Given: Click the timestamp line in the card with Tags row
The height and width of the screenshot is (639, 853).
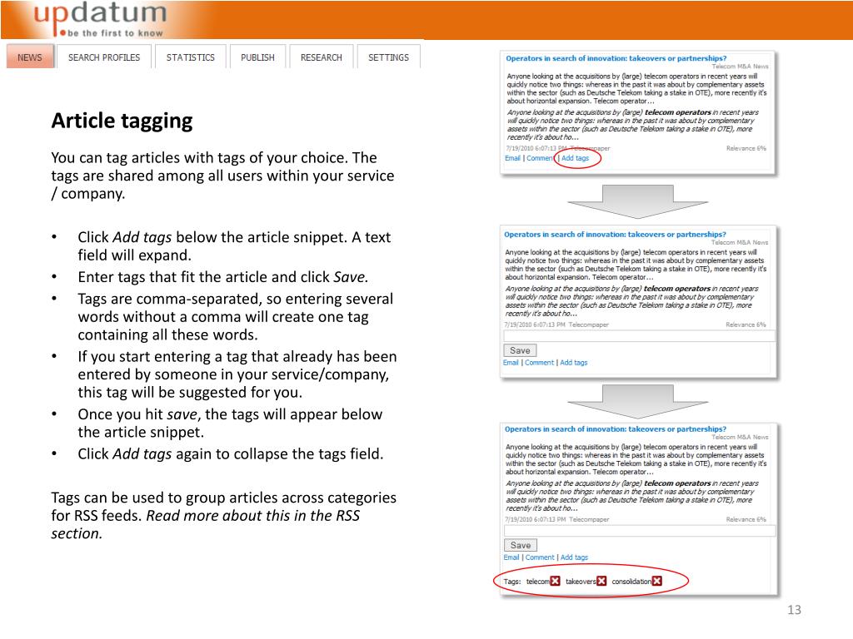Looking at the screenshot, I should (556, 519).
